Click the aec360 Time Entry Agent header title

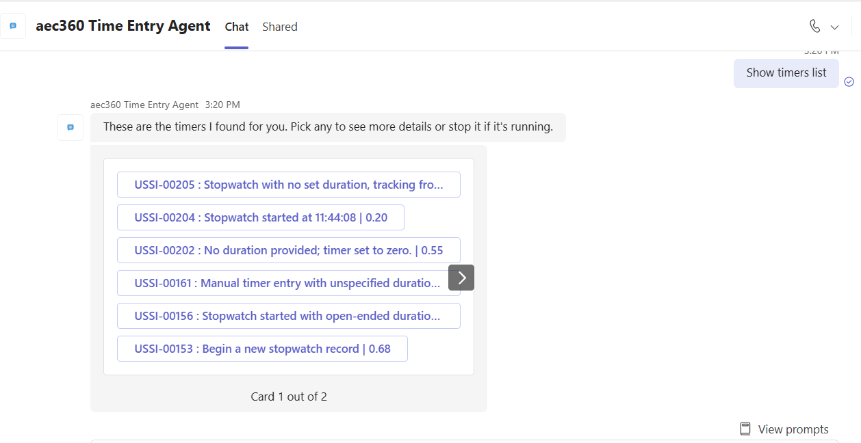point(123,26)
